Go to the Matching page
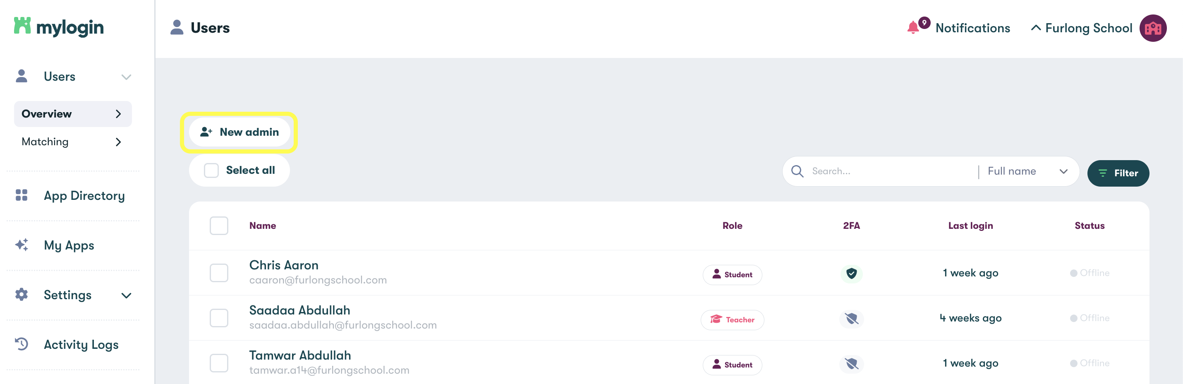1183x384 pixels. tap(45, 142)
